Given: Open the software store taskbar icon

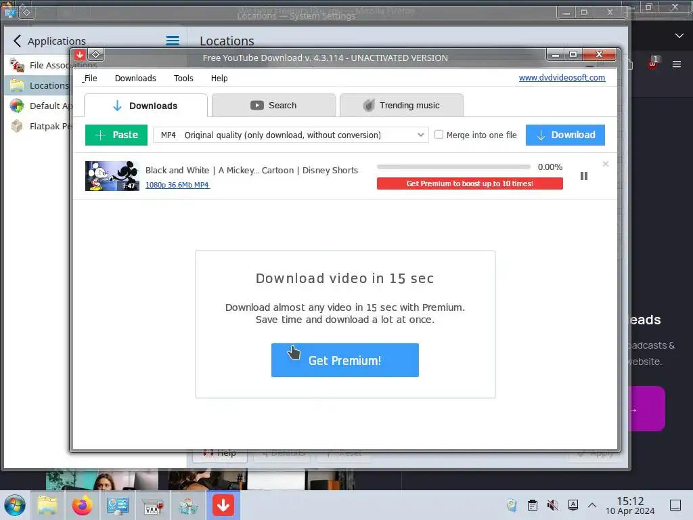Looking at the screenshot, I should point(188,506).
